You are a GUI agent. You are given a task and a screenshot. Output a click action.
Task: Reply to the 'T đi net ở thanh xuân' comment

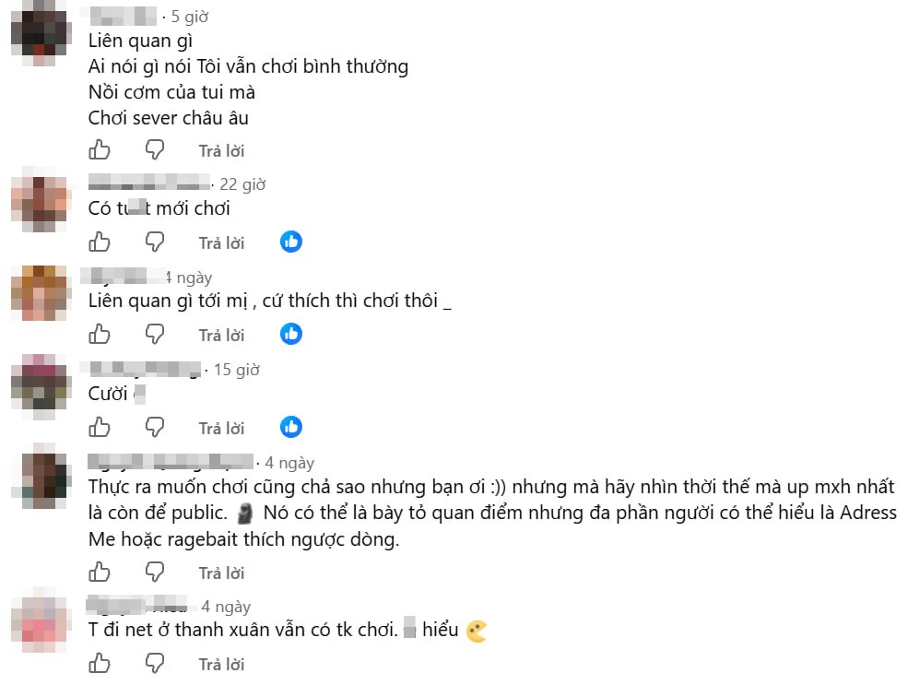coord(222,665)
